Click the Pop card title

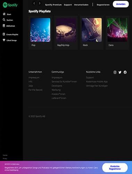pyautogui.click(x=33, y=45)
